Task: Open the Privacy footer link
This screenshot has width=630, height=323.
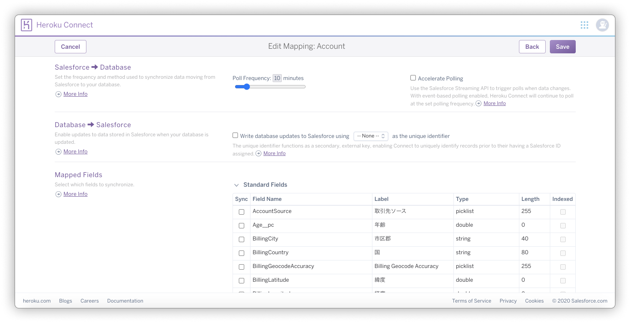Action: click(508, 301)
